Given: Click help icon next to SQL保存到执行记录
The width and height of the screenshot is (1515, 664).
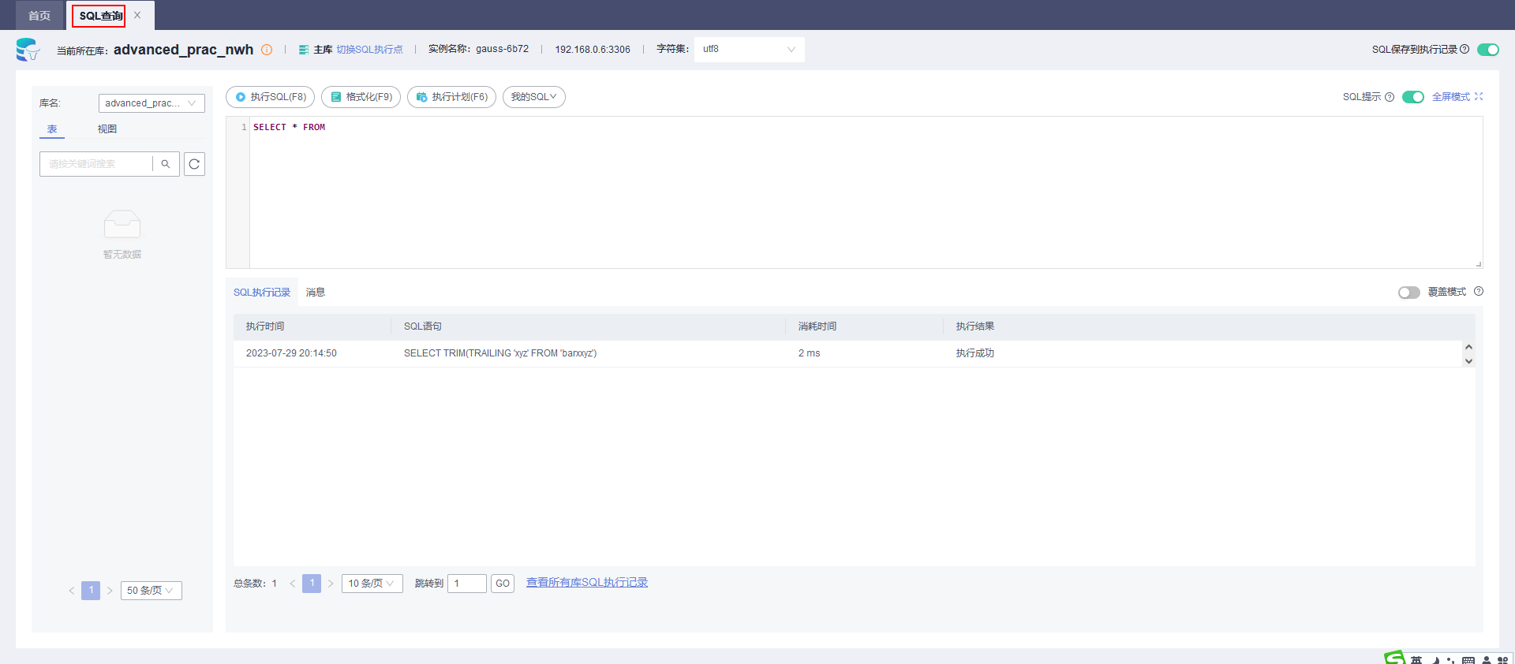Looking at the screenshot, I should click(x=1464, y=49).
